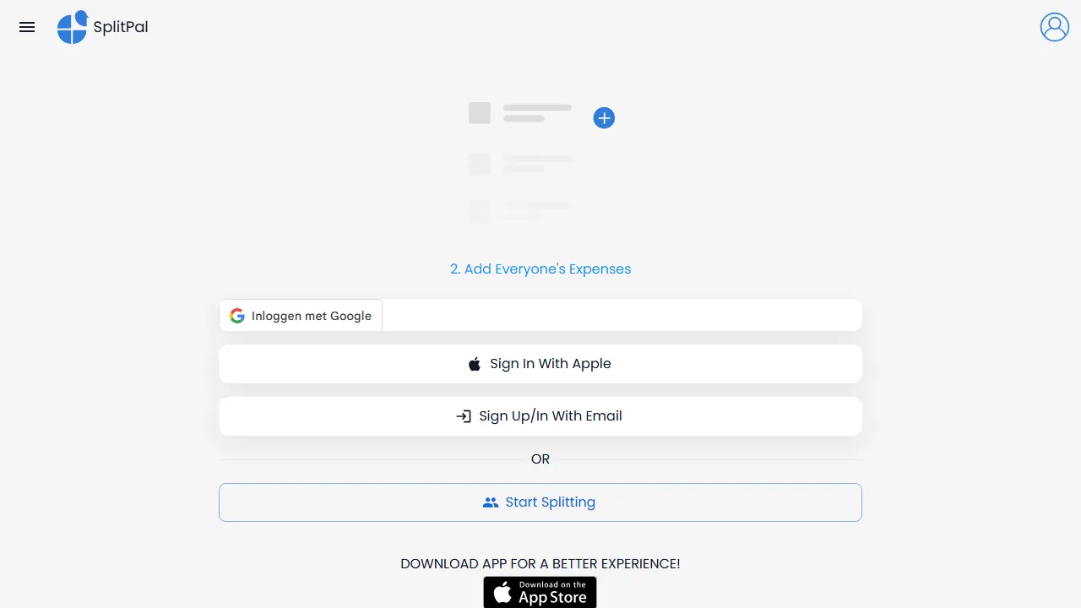Click the SplitPal title text
The width and height of the screenshot is (1081, 608).
tap(121, 27)
